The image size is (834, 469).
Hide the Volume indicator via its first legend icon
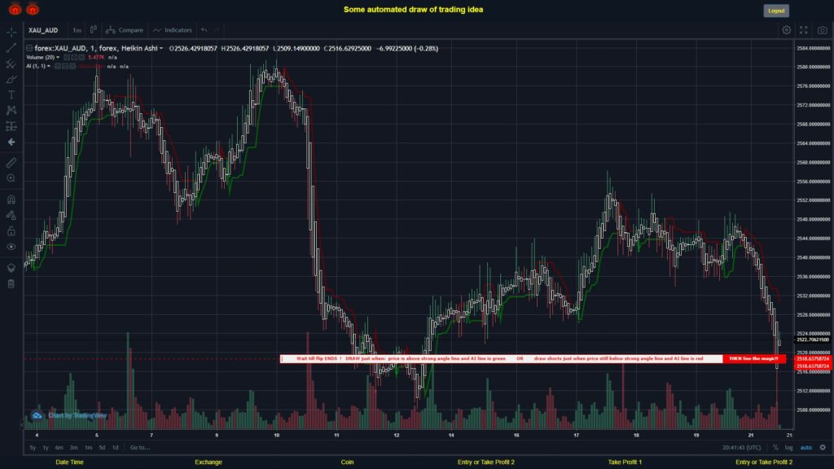click(67, 58)
